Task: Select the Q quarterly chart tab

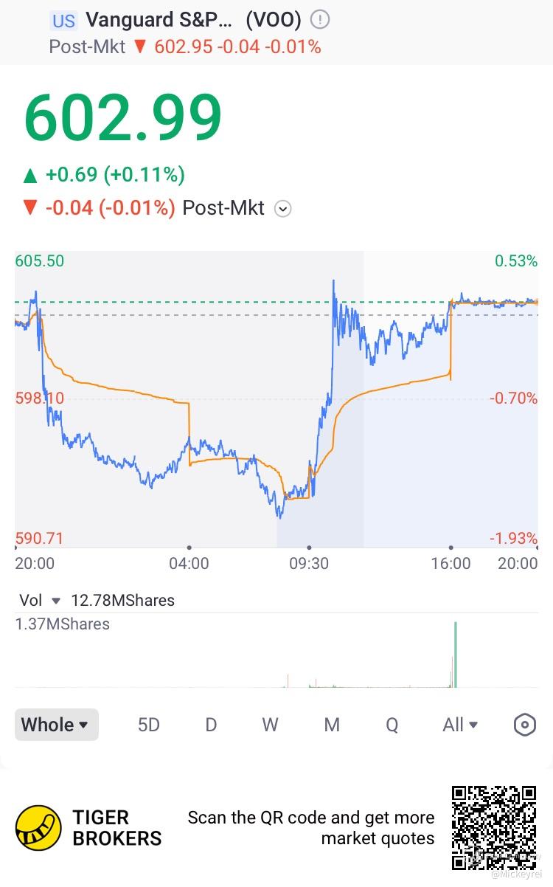Action: point(392,725)
